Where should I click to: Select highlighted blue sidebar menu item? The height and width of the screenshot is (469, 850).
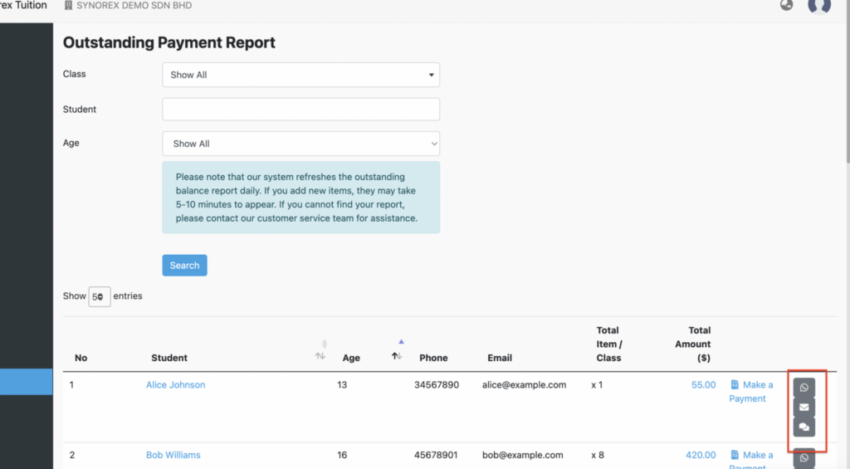click(x=26, y=382)
